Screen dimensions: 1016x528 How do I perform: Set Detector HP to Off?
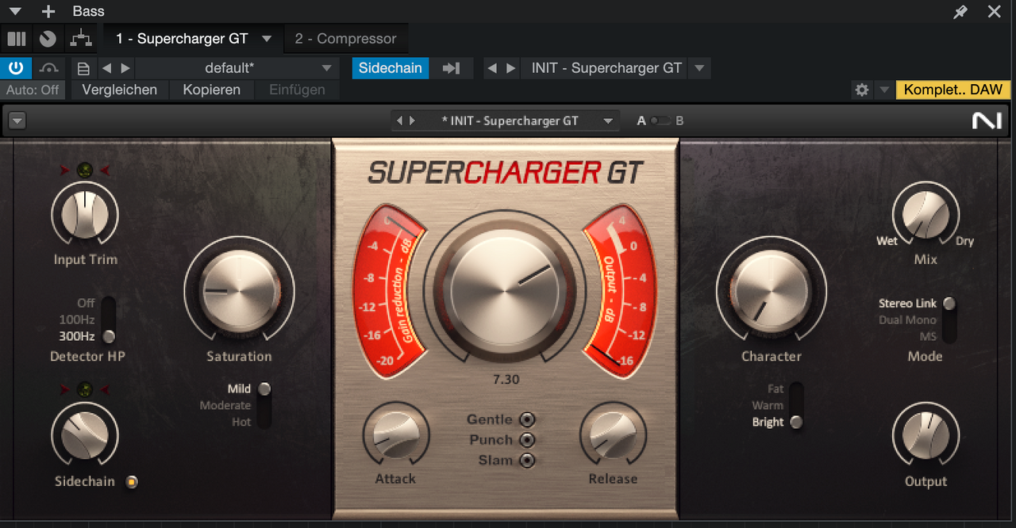point(87,303)
